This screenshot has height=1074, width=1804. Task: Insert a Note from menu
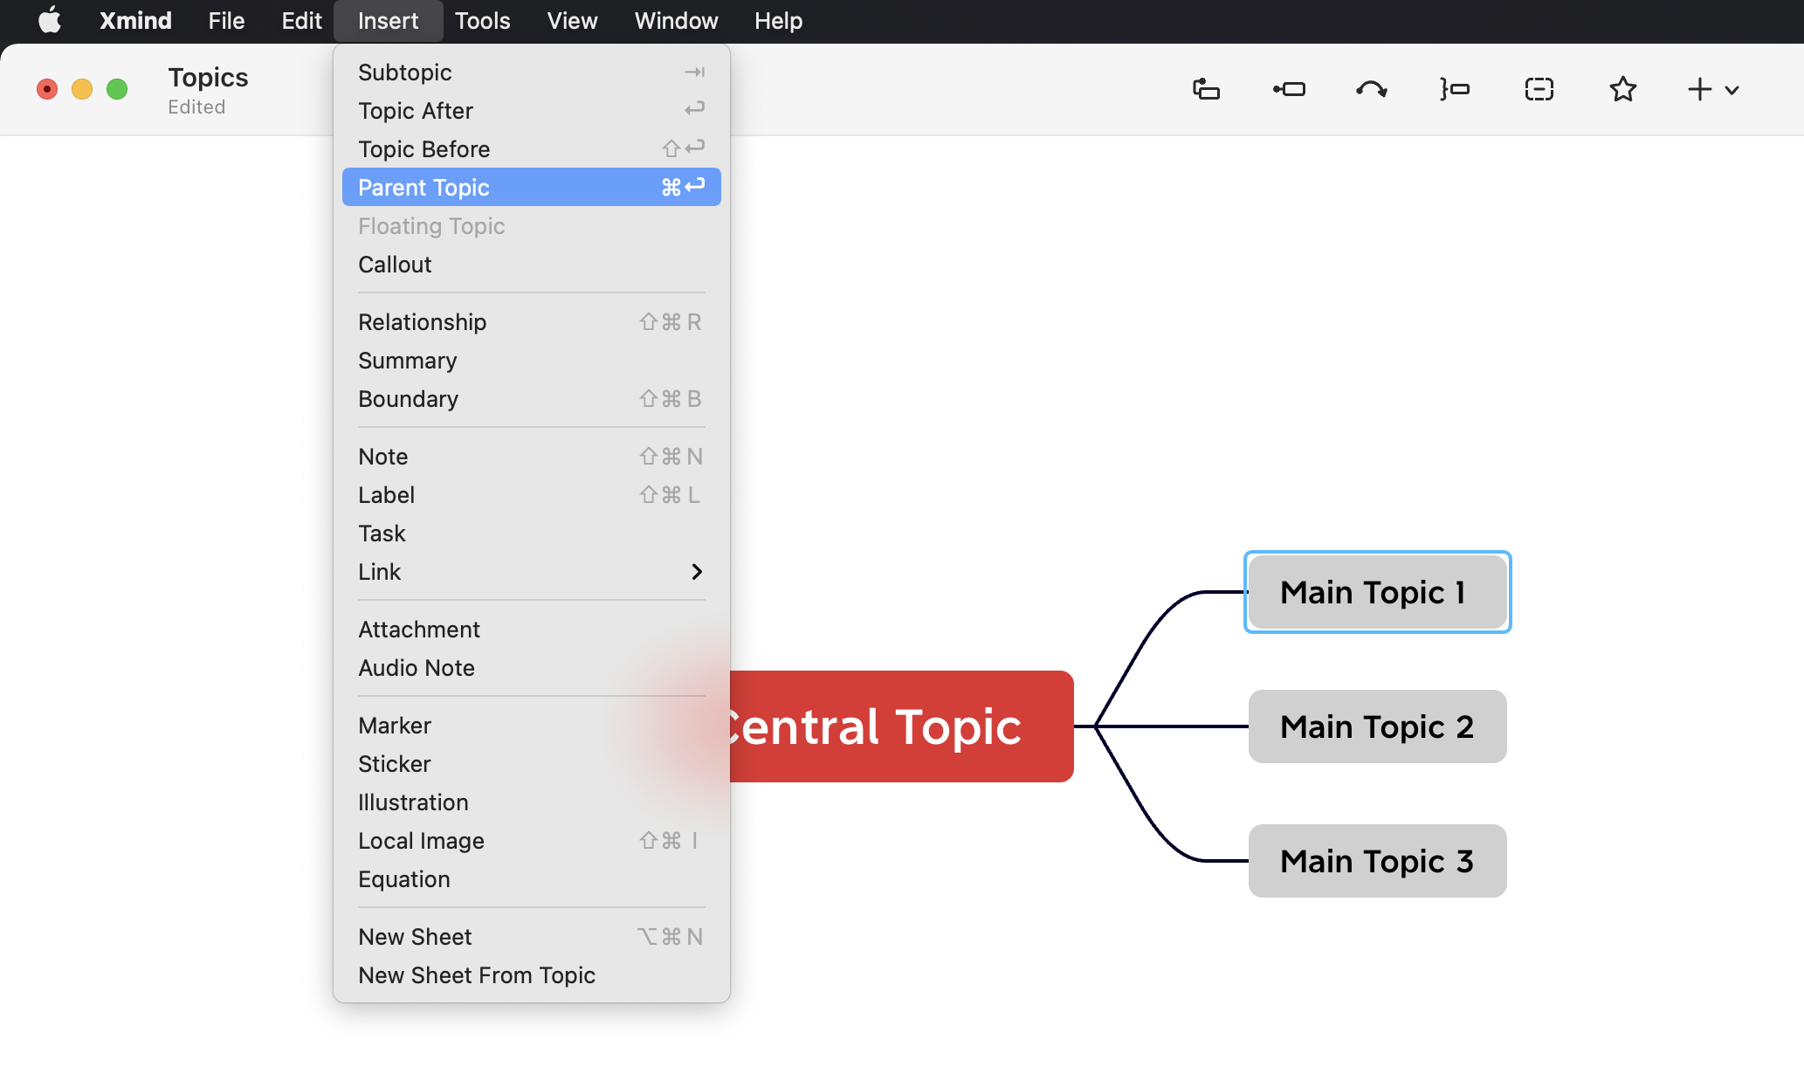point(531,457)
